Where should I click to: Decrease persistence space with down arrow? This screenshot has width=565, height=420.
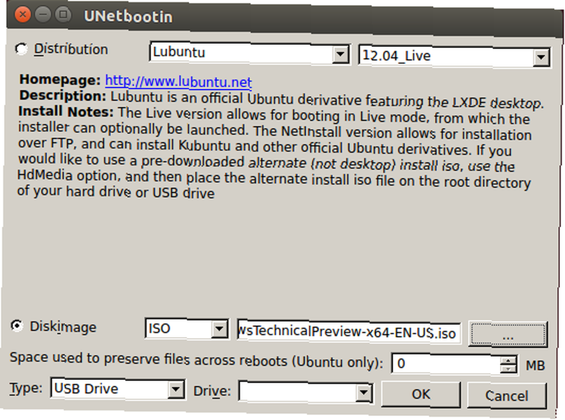coord(508,369)
